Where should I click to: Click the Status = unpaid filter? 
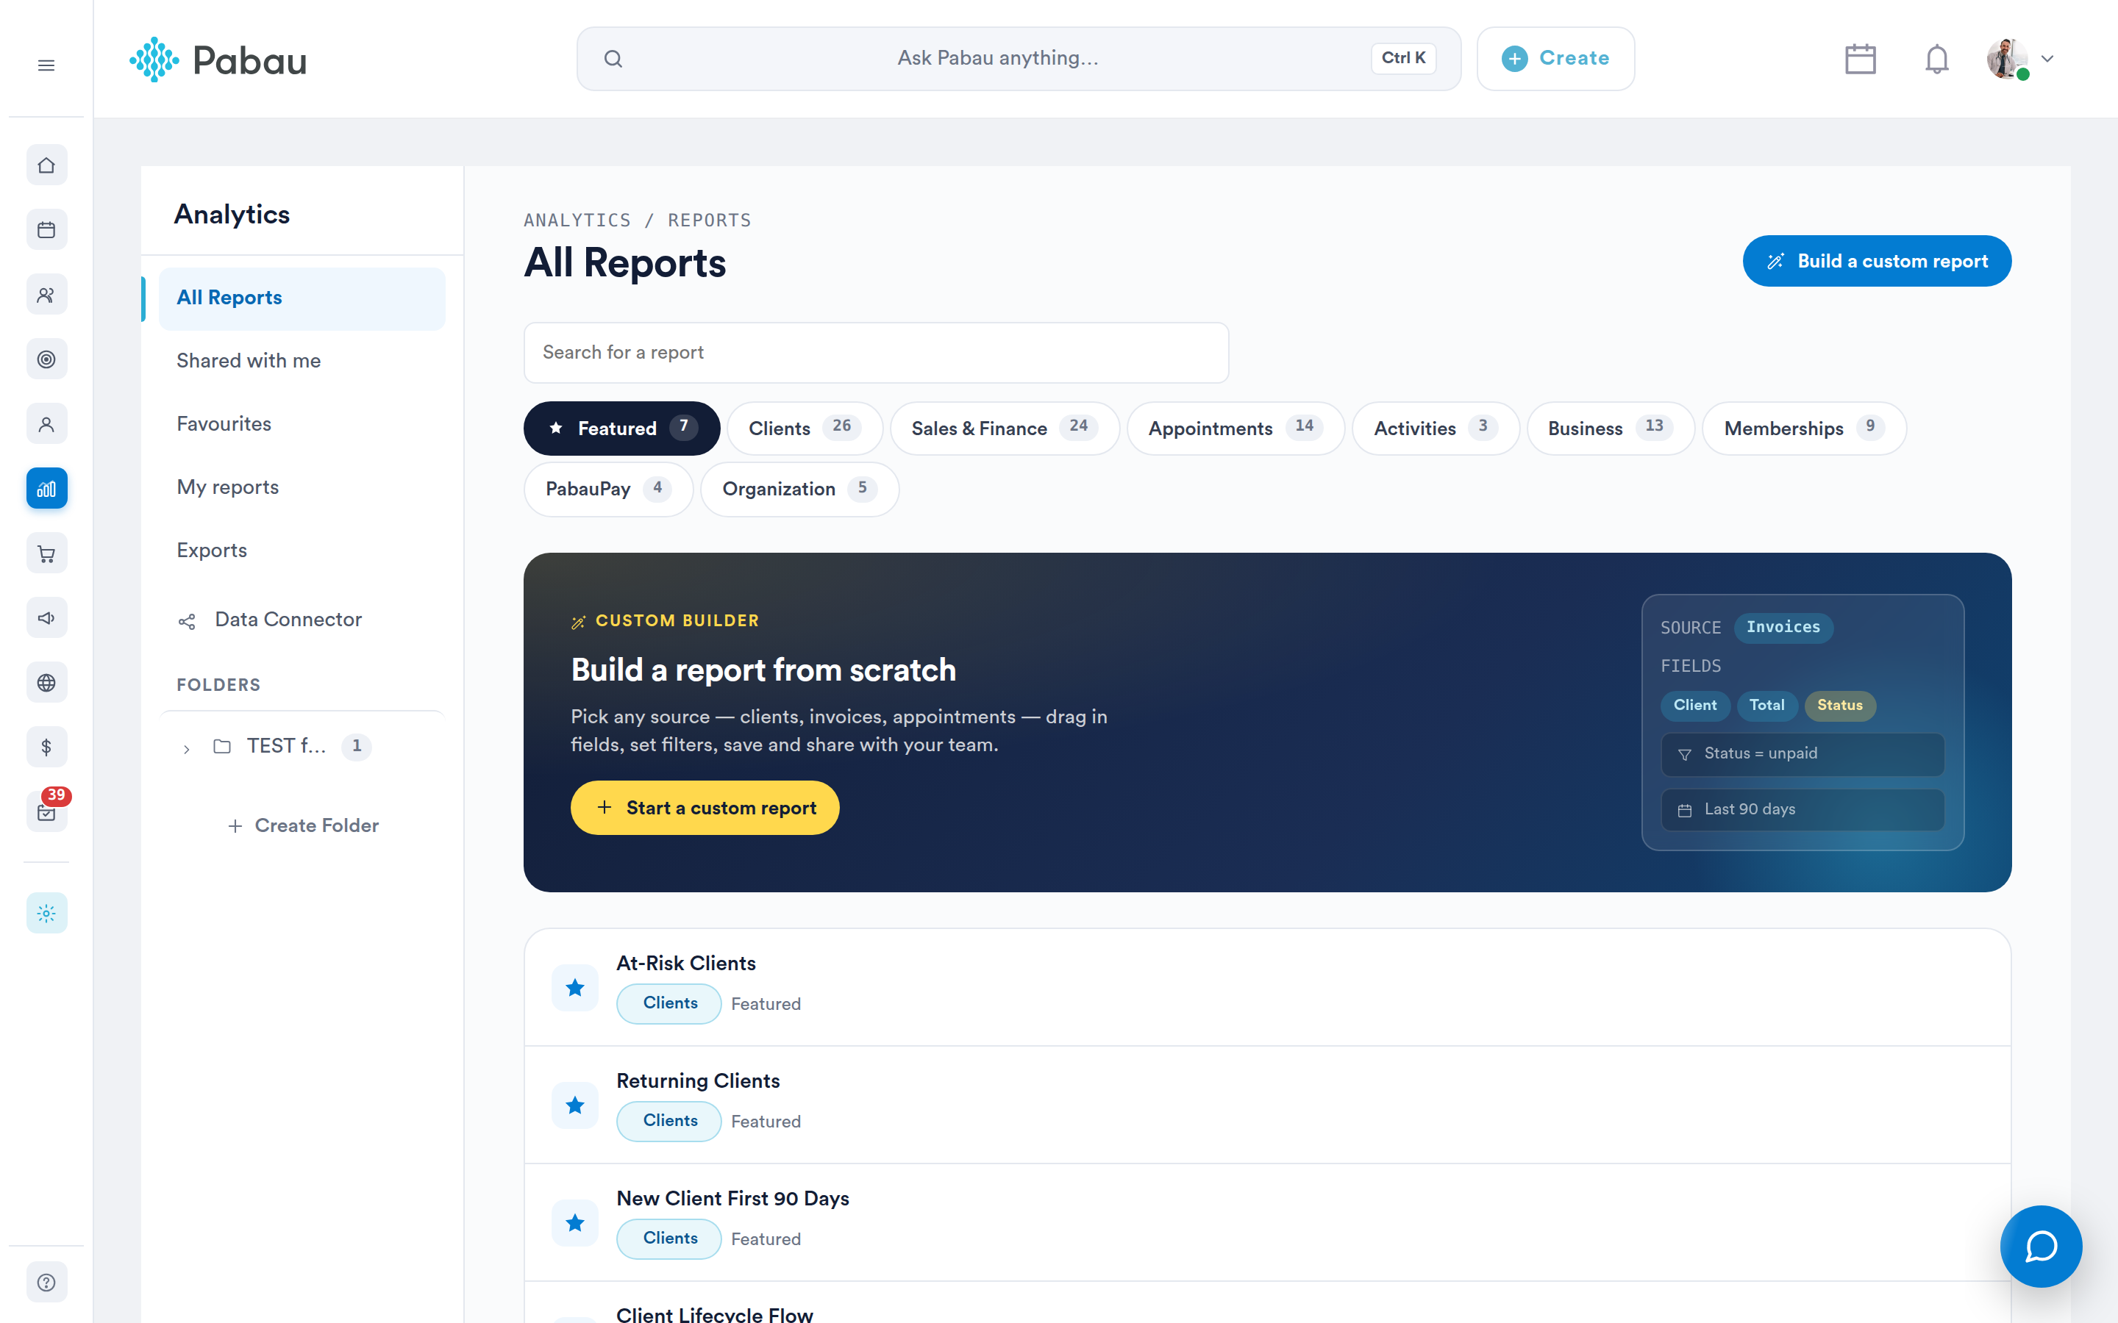1803,754
